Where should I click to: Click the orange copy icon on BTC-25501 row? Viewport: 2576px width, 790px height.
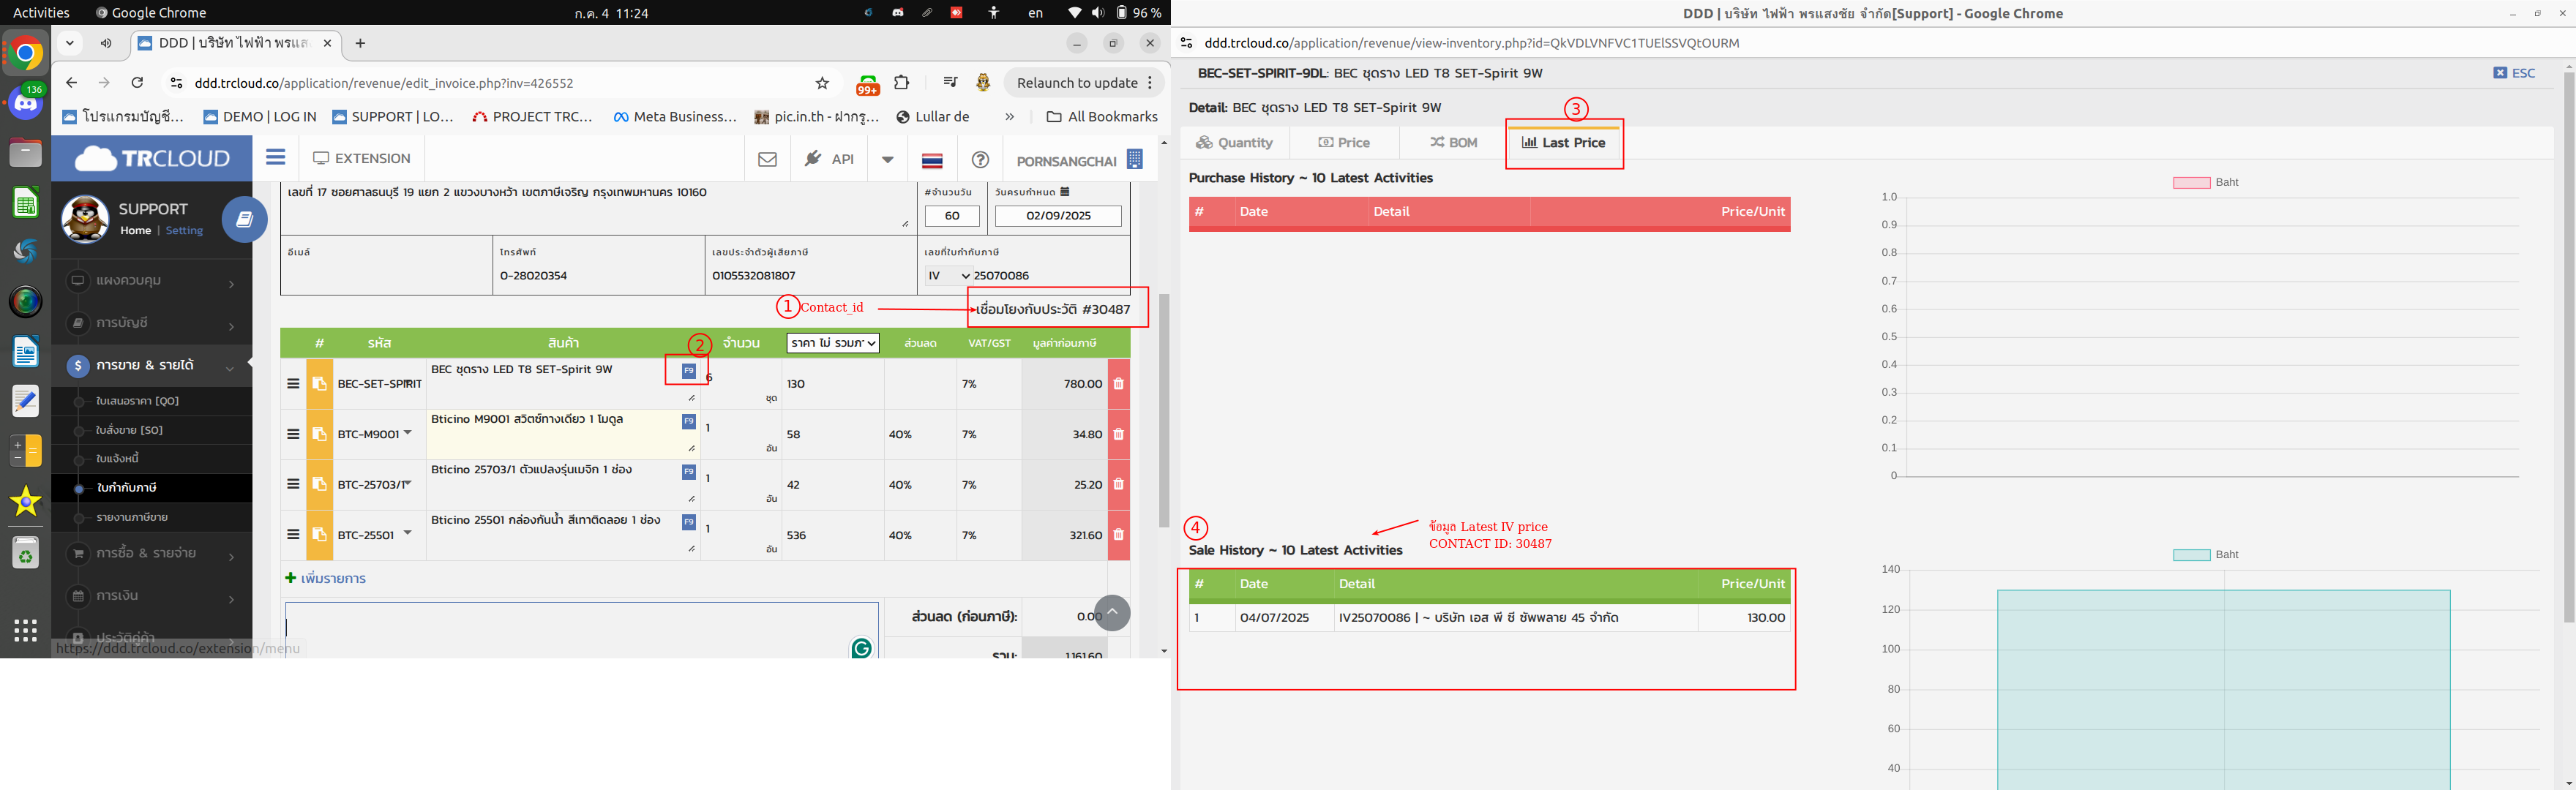[x=319, y=535]
